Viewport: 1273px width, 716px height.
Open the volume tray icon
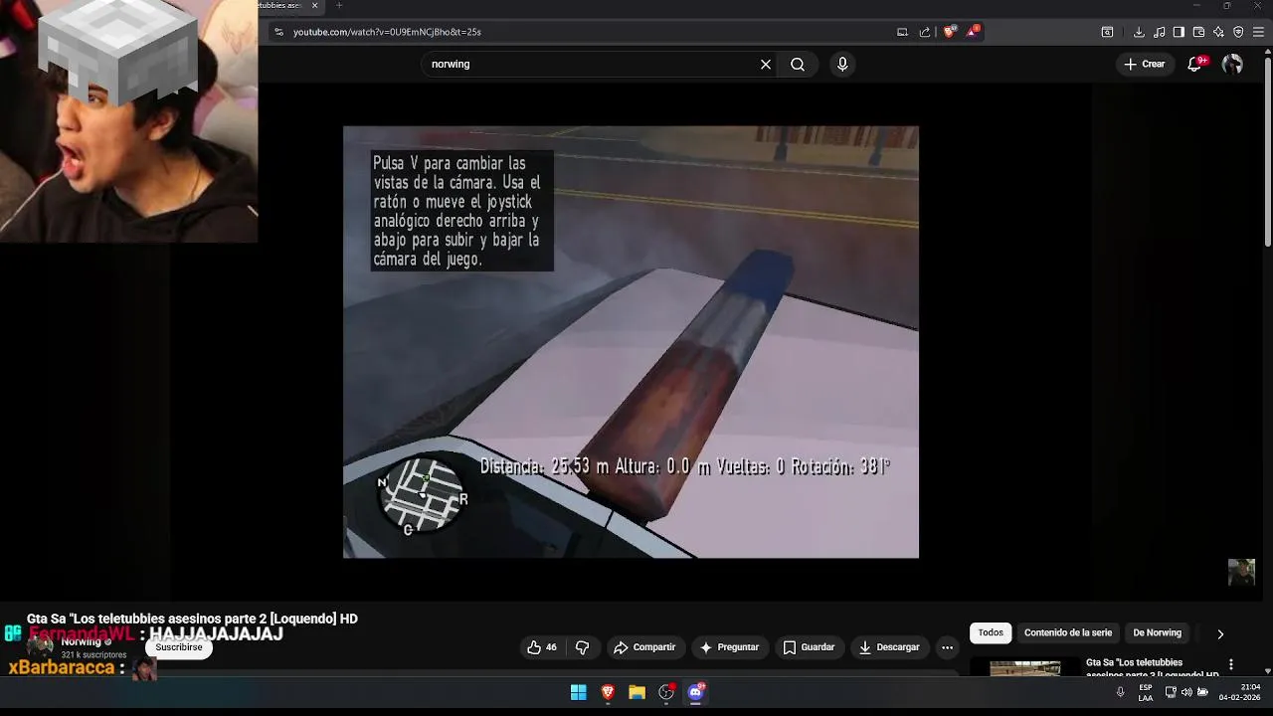click(x=1186, y=692)
